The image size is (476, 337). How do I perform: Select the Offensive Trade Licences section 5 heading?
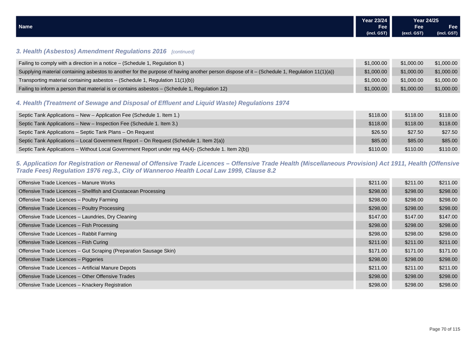[x=238, y=167]
